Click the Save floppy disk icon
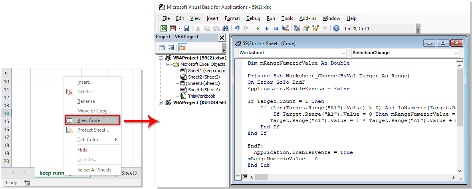 [186, 28]
